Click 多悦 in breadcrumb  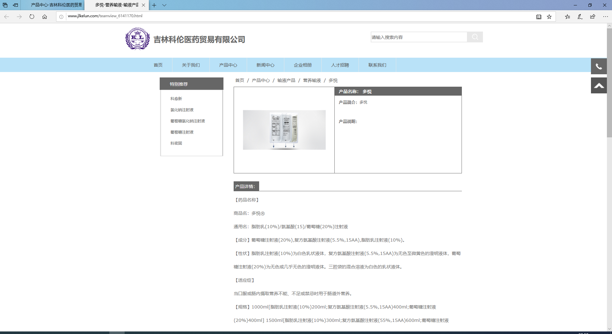point(333,80)
